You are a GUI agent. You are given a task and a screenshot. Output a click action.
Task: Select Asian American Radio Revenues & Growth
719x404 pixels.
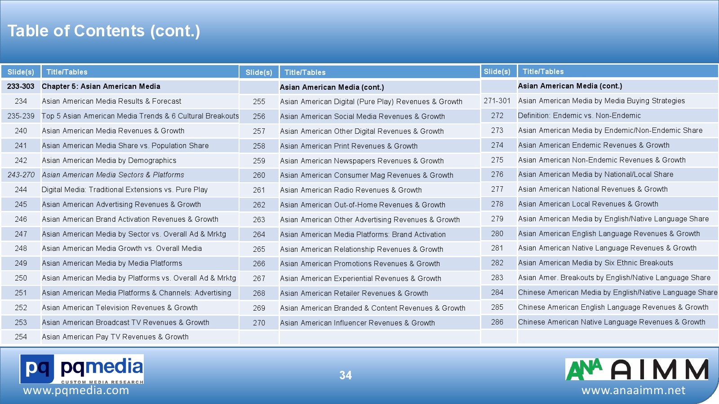[351, 190]
